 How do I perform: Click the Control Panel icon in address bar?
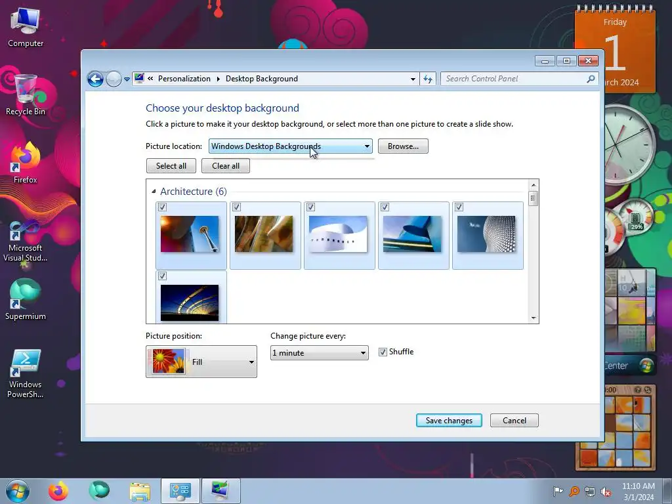(x=139, y=79)
